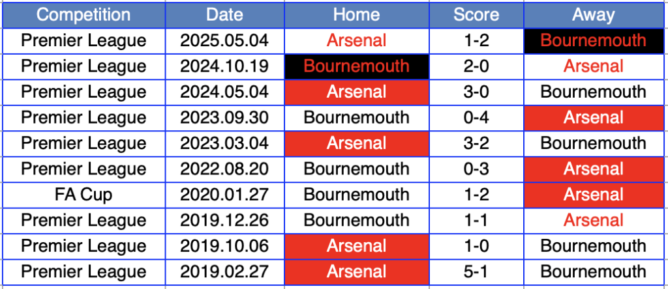Click the Home column header
This screenshot has height=289, width=668.
point(357,15)
